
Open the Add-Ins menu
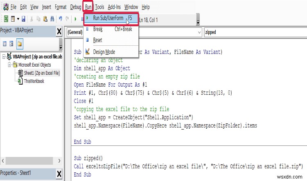coord(114,7)
